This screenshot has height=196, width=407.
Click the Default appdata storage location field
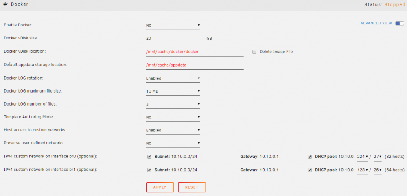click(x=195, y=65)
